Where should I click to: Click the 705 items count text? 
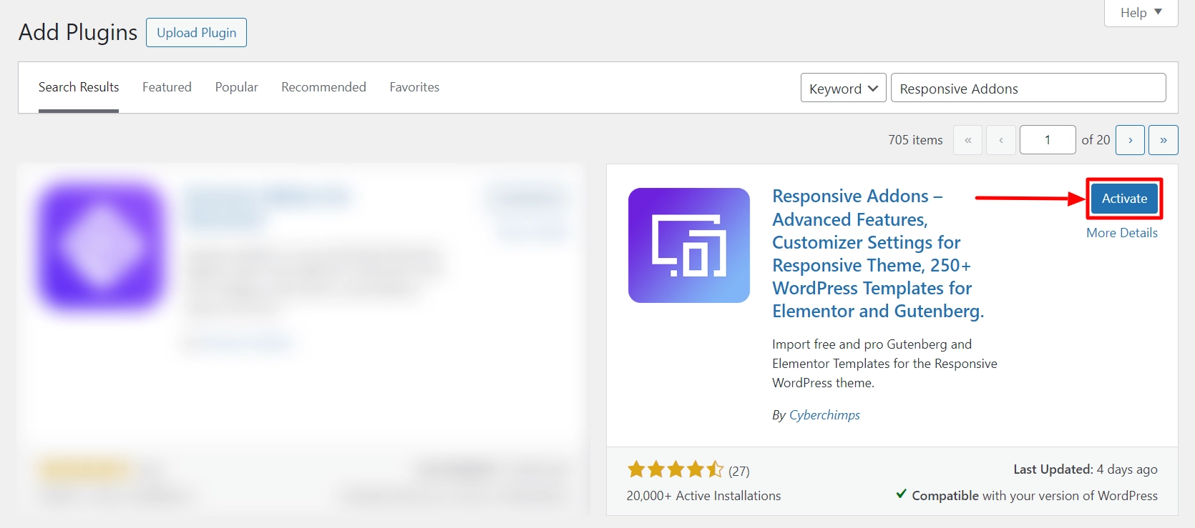click(x=915, y=140)
